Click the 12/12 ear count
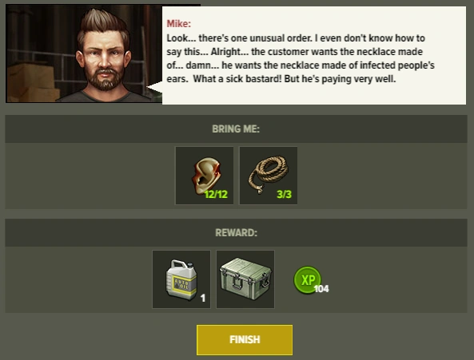Viewport: 474px width, 360px height. pos(216,194)
